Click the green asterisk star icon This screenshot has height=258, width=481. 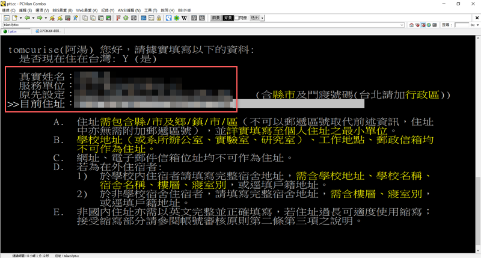(176, 18)
